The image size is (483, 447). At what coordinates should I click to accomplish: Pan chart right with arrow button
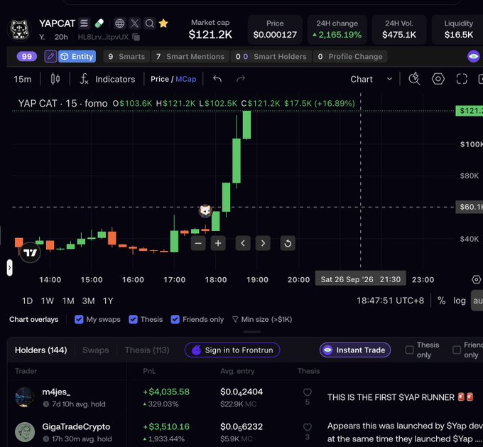pyautogui.click(x=263, y=243)
